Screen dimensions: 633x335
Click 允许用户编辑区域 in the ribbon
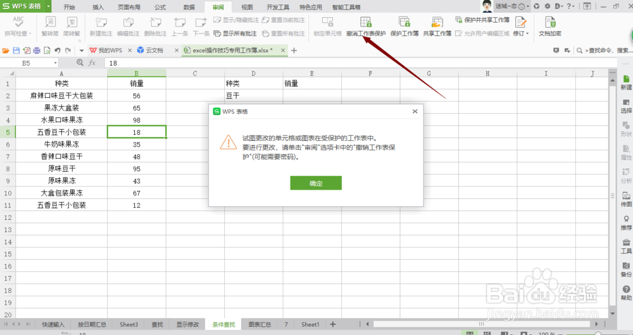[482, 33]
